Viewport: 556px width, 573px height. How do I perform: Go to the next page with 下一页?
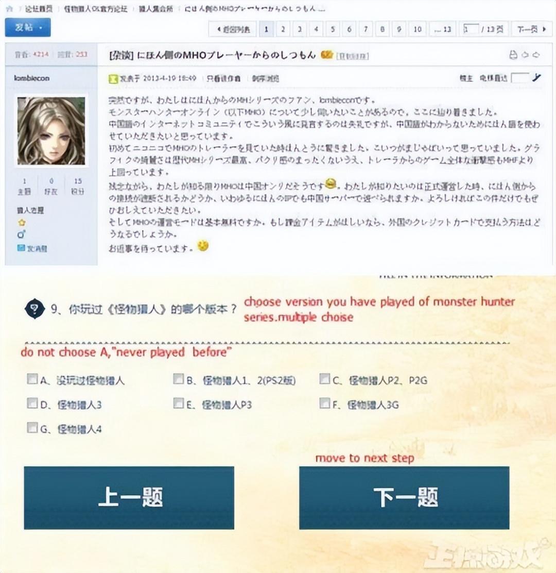coord(531,29)
